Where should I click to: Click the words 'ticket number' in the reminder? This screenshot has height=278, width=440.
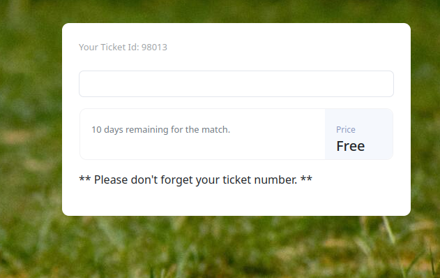[x=260, y=180]
